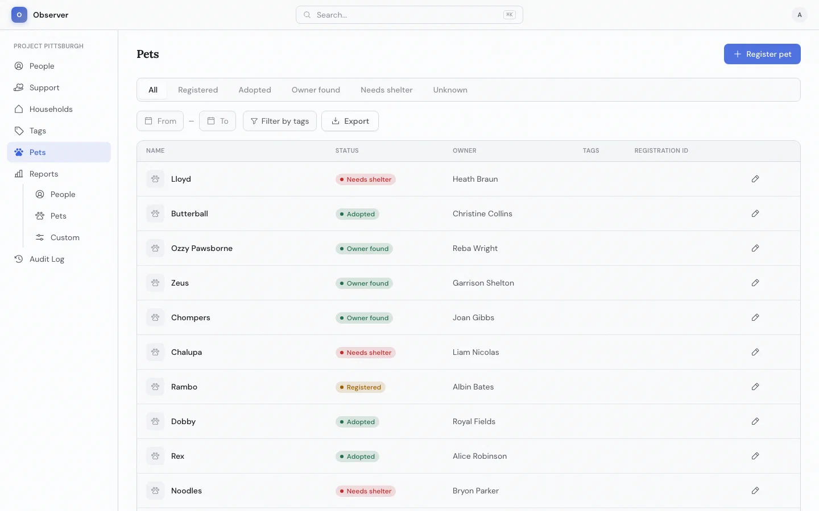819x511 pixels.
Task: Click owner name Alice Robinson
Action: coord(479,456)
